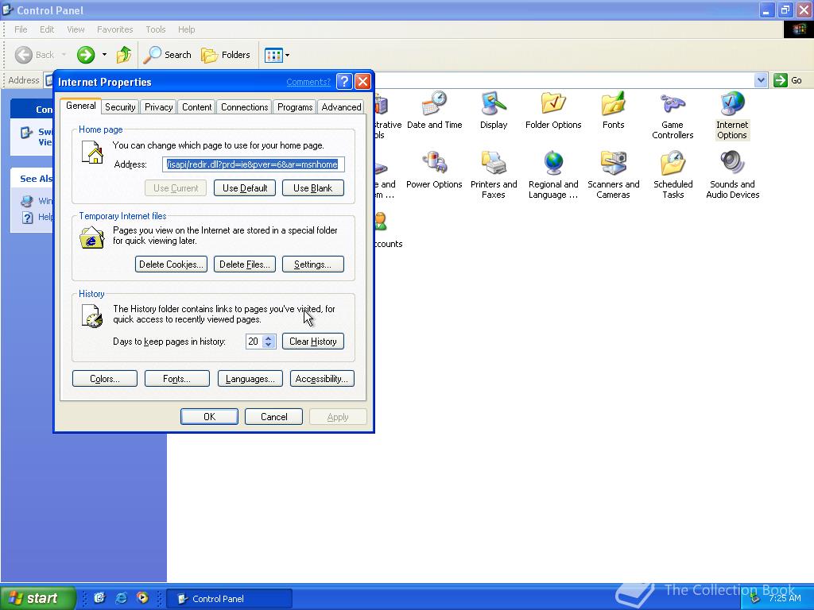814x610 pixels.
Task: Click Show Desktop in Quick Launch
Action: (99, 598)
